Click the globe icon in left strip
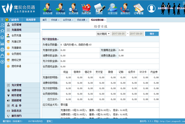This screenshot has height=124, width=185. 2,49
